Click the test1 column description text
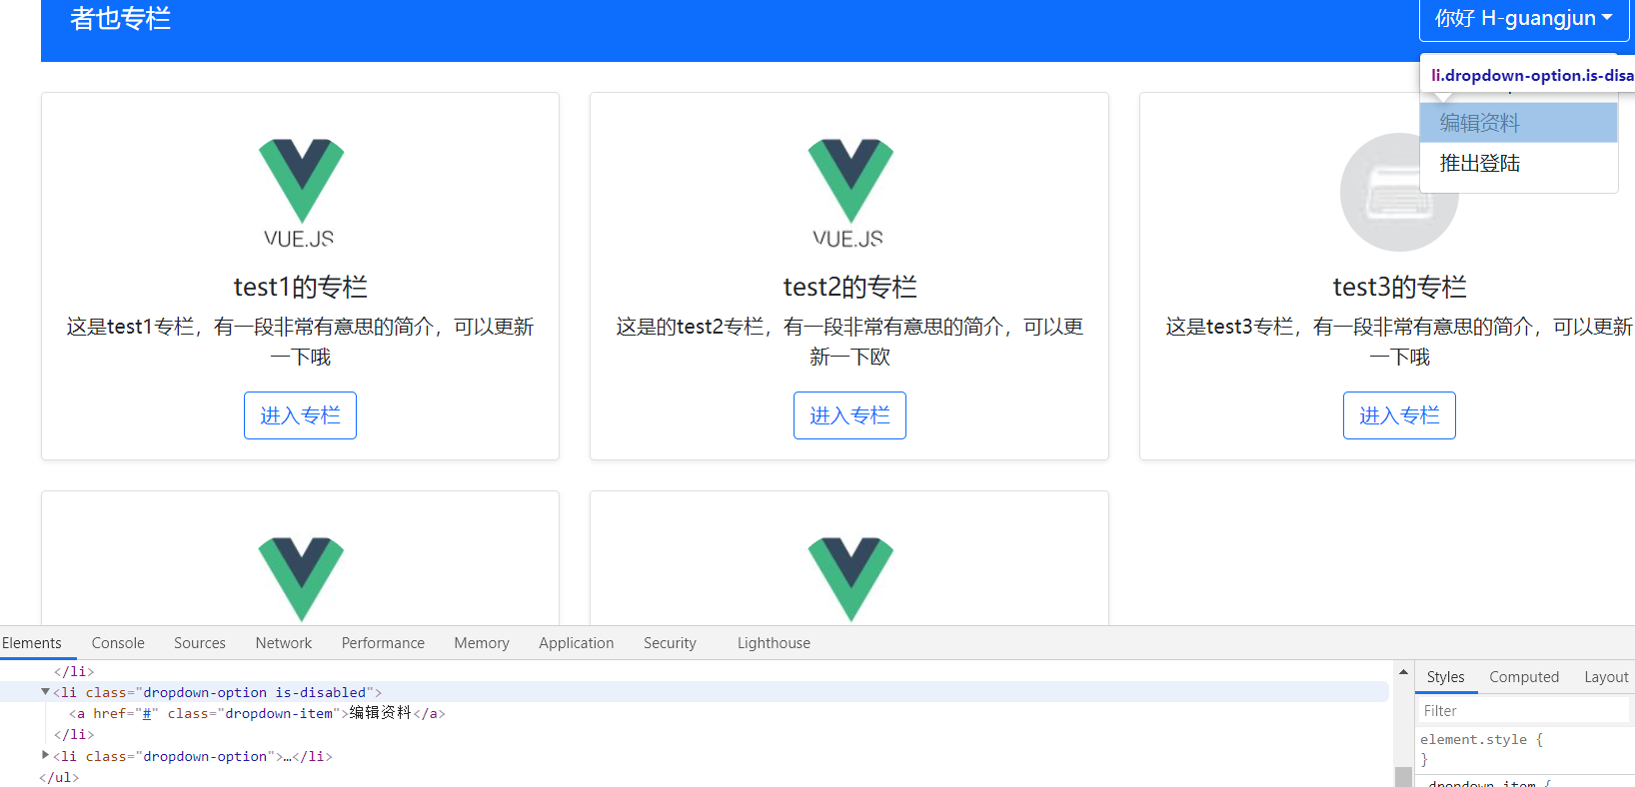This screenshot has width=1635, height=787. (x=300, y=342)
